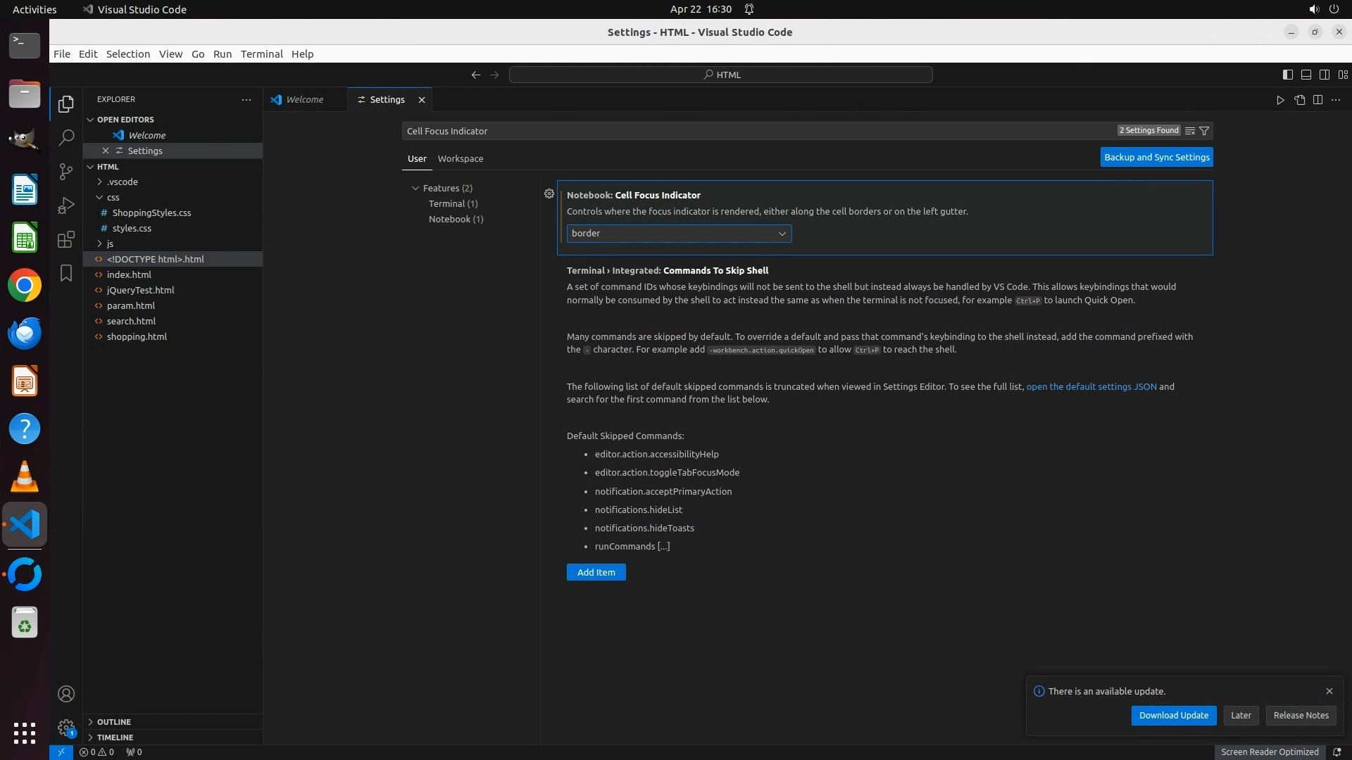The height and width of the screenshot is (760, 1352).
Task: Expand the .vscode folder
Action: pos(123,182)
